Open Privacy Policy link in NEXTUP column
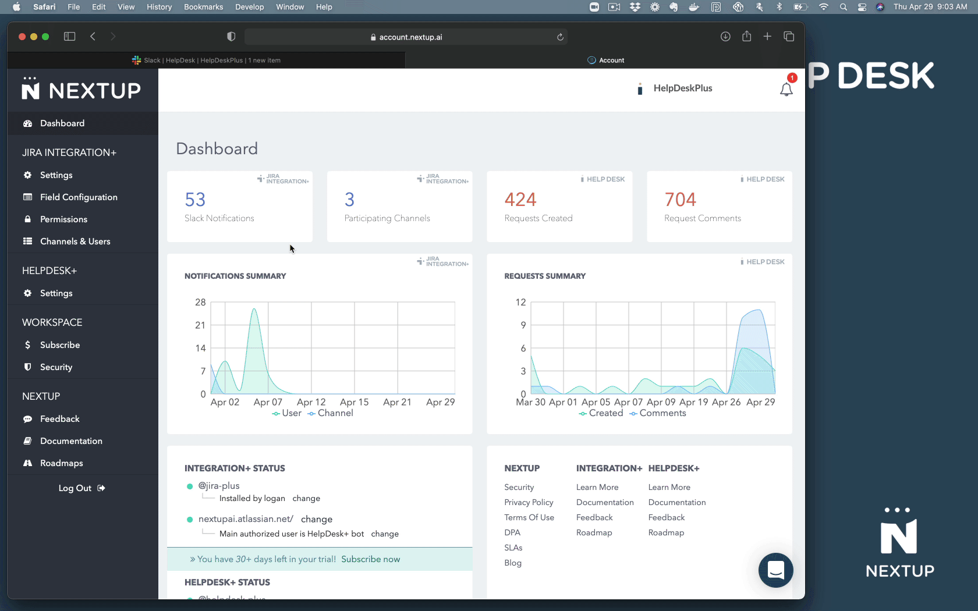This screenshot has width=978, height=611. coord(529,503)
